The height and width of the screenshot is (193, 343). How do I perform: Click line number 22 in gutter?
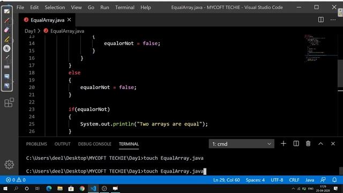point(32,102)
